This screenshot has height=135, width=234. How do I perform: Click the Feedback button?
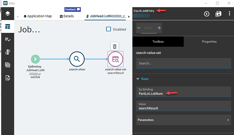[x=73, y=9]
